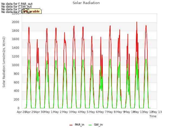Click the 600 y-axis tick label
Screen dimensions: 173x130
(16, 82)
